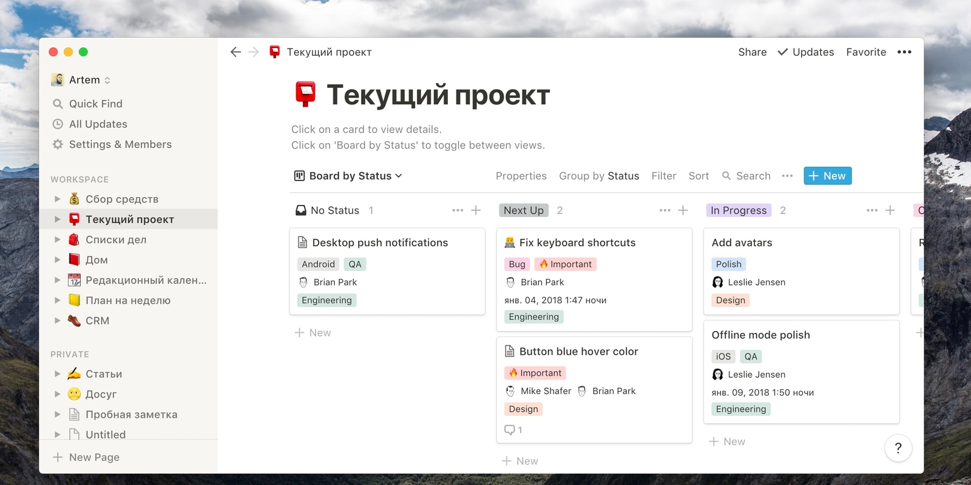Expand the Списки дел page tree
The width and height of the screenshot is (971, 485).
(x=58, y=239)
